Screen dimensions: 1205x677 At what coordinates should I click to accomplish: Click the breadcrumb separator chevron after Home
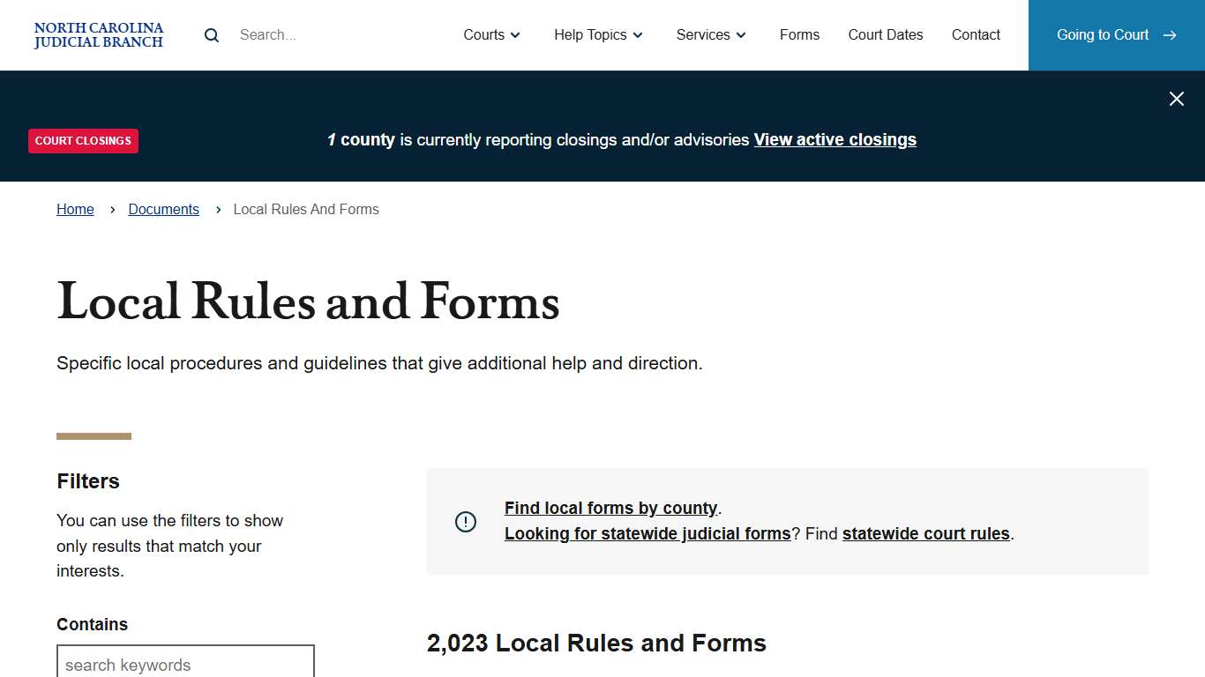[112, 210]
